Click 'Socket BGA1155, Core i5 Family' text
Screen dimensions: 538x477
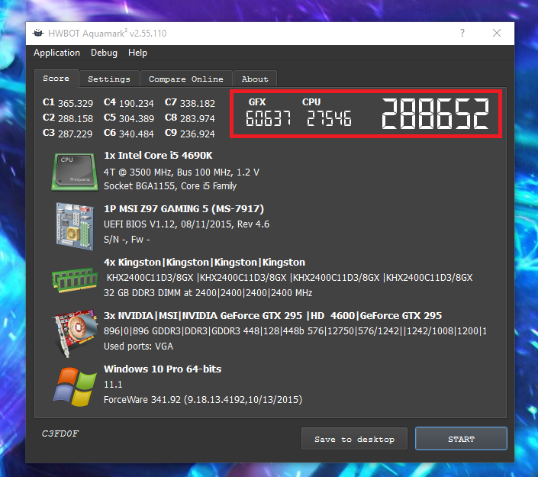[x=170, y=186]
